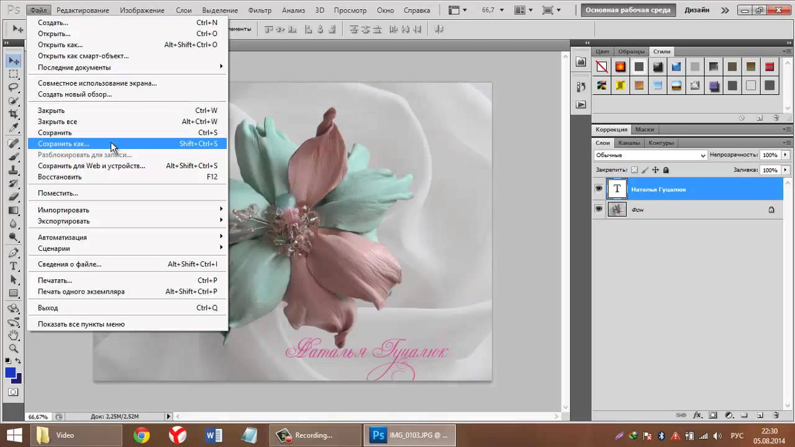Select the Brush tool

13,156
